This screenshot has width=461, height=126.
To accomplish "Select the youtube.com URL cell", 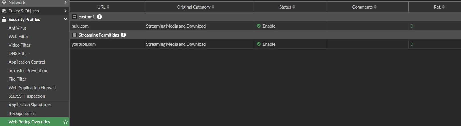I will pyautogui.click(x=107, y=44).
